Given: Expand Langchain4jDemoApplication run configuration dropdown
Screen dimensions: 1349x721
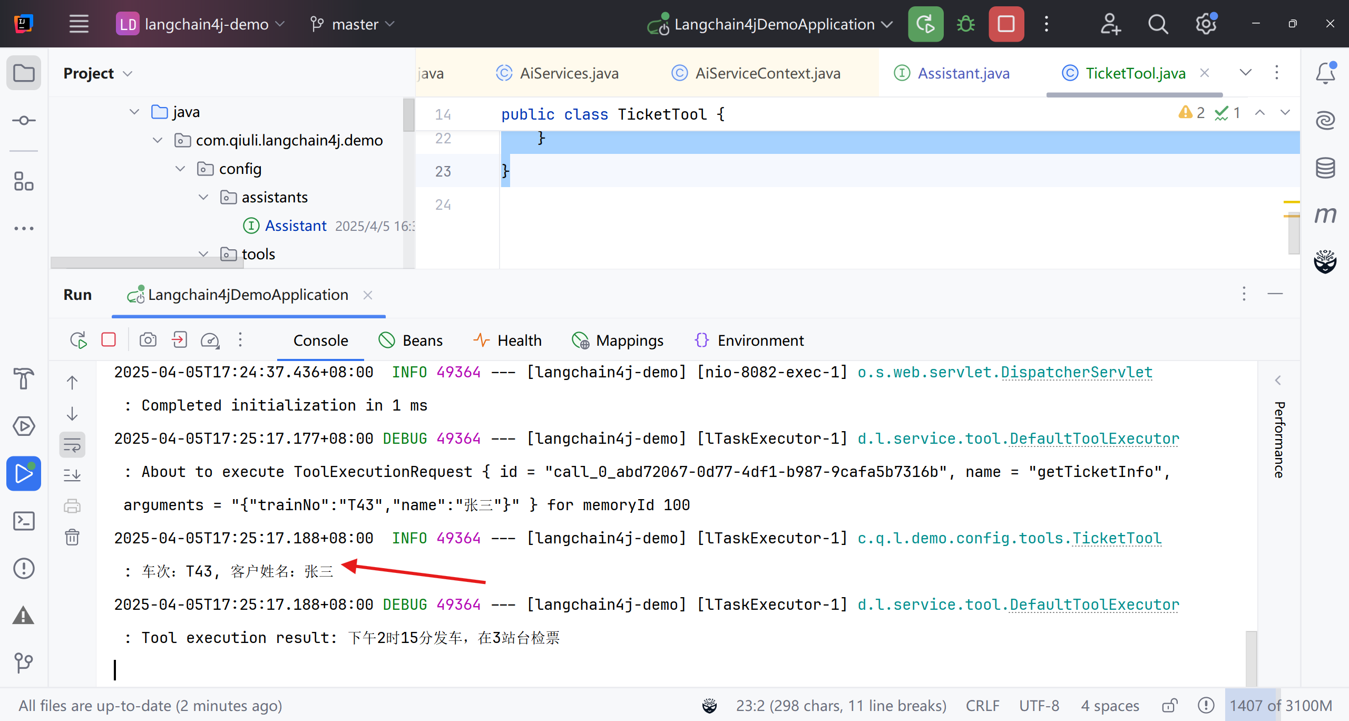Looking at the screenshot, I should pyautogui.click(x=887, y=24).
